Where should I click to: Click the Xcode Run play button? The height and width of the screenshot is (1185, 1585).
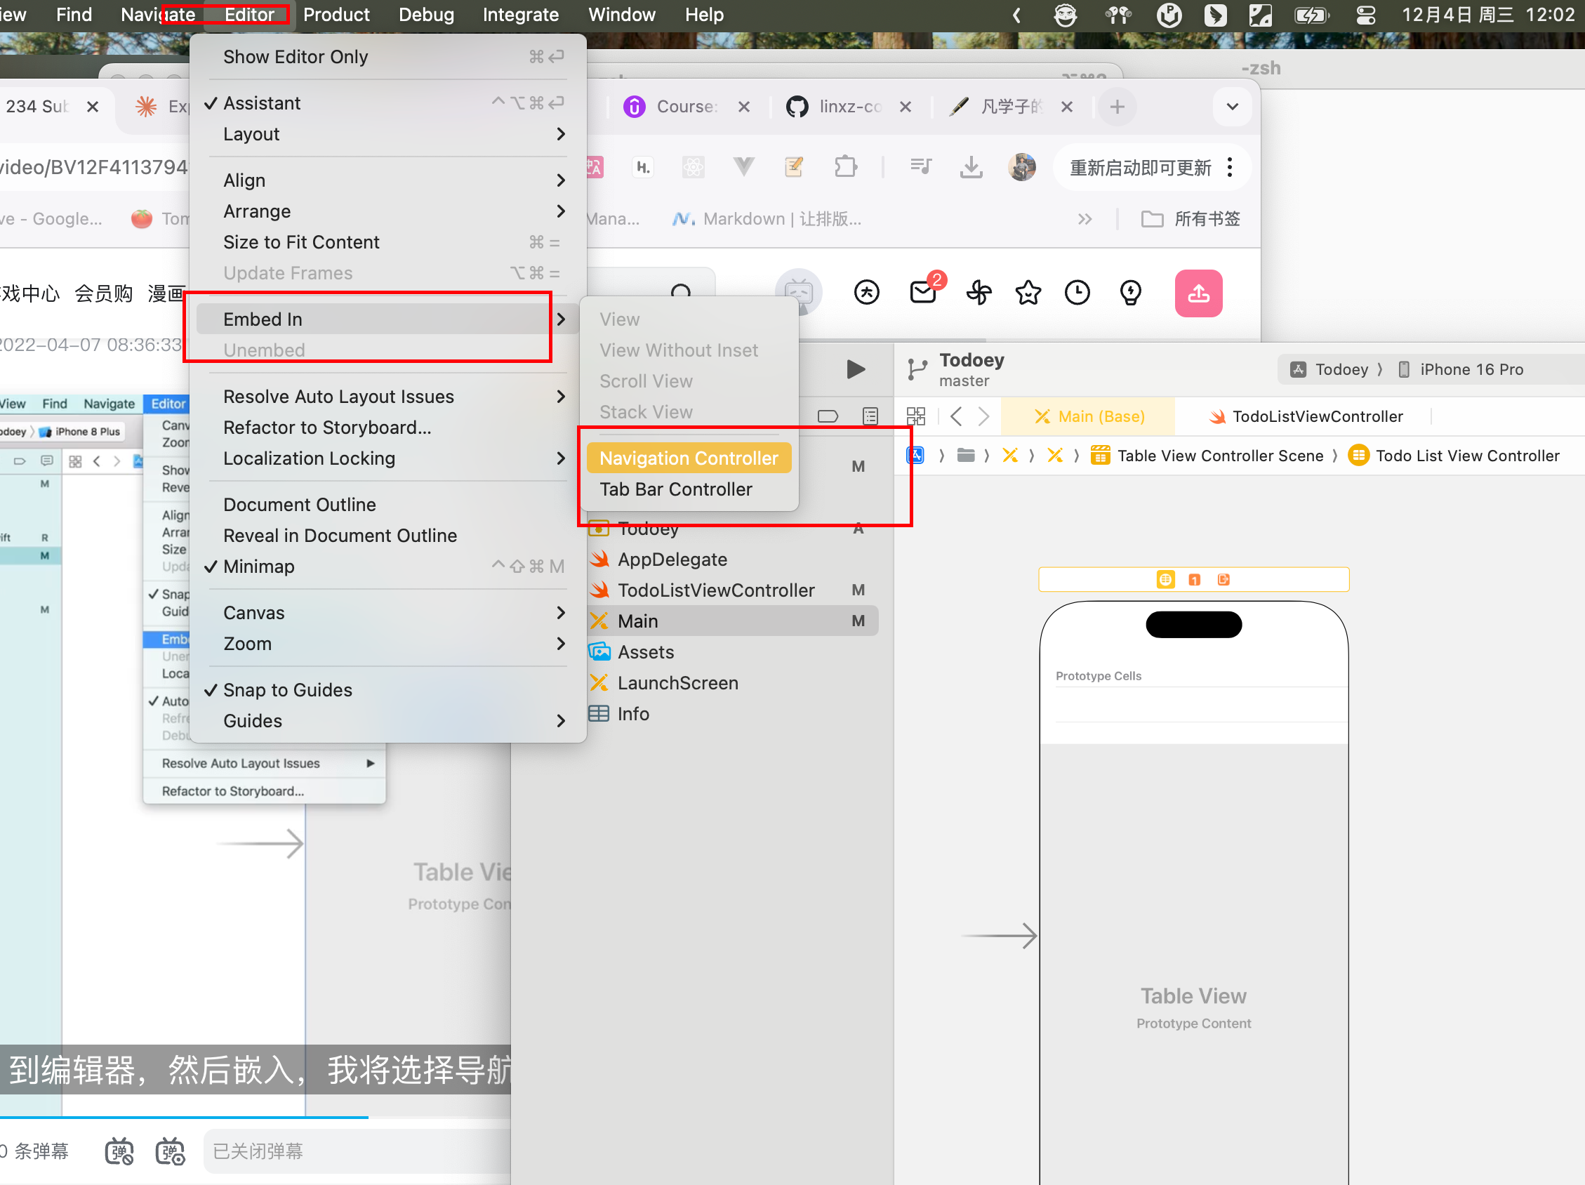click(x=856, y=369)
